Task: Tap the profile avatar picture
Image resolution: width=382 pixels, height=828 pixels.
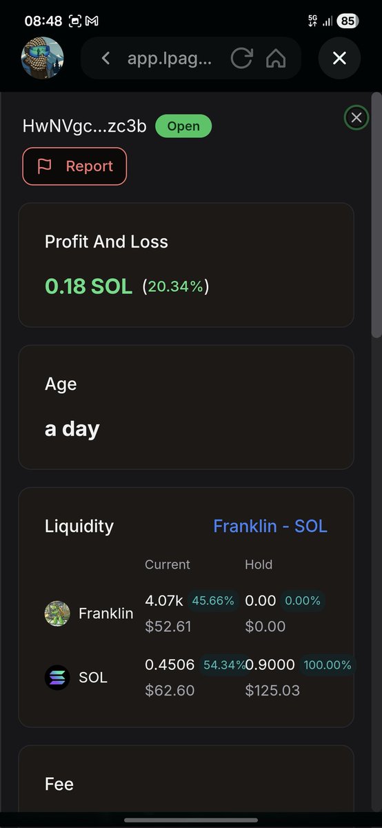Action: pyautogui.click(x=43, y=58)
